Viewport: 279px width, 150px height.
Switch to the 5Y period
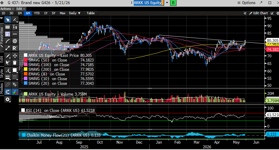point(54,13)
